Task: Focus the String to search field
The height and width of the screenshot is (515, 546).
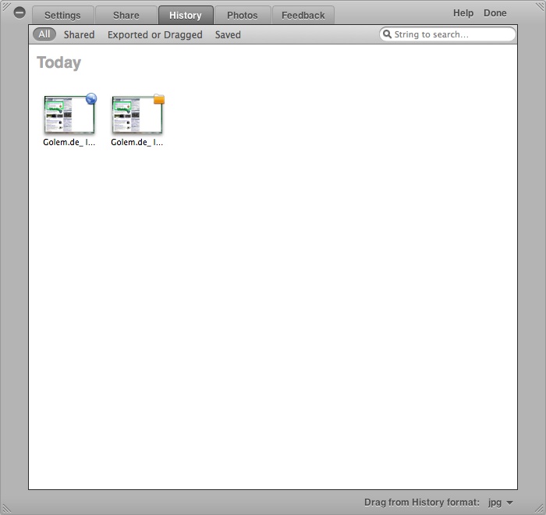Action: 448,34
